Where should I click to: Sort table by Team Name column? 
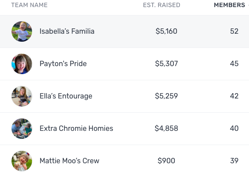pyautogui.click(x=29, y=5)
